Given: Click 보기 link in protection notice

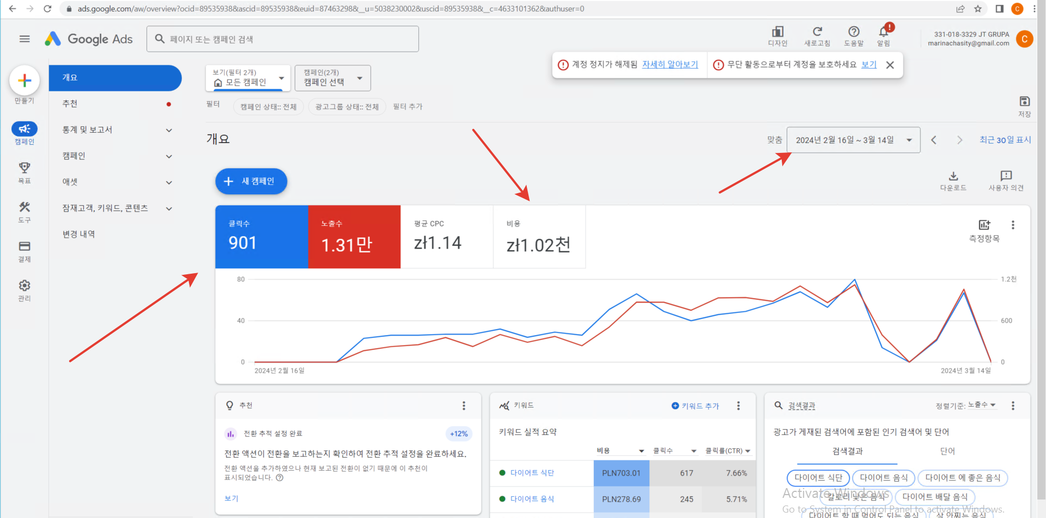Looking at the screenshot, I should tap(869, 64).
